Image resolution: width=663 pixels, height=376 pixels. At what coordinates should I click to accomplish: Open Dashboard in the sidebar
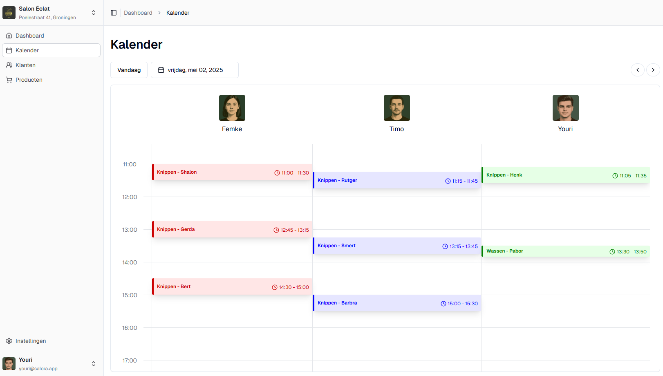(x=30, y=36)
